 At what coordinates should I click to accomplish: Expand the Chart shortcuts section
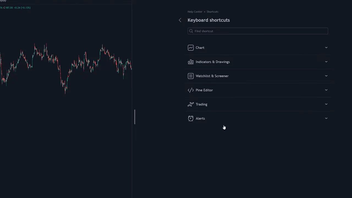[326, 48]
